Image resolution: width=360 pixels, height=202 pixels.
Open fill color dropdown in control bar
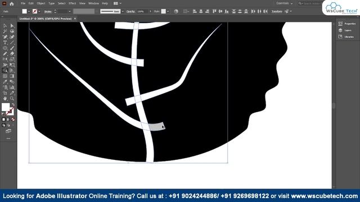pos(29,11)
